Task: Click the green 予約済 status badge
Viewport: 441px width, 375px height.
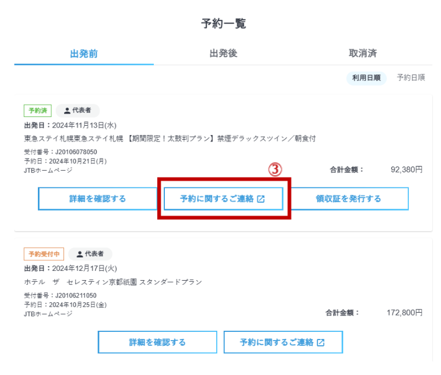Action: point(38,110)
